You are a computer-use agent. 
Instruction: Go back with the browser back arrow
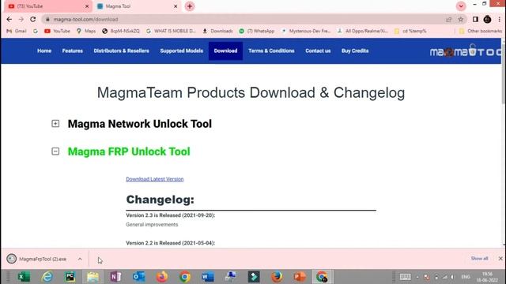click(x=9, y=19)
